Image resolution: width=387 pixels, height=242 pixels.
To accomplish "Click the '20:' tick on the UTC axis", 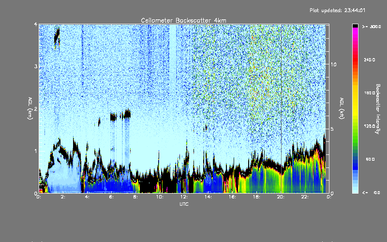I will [x=281, y=197].
